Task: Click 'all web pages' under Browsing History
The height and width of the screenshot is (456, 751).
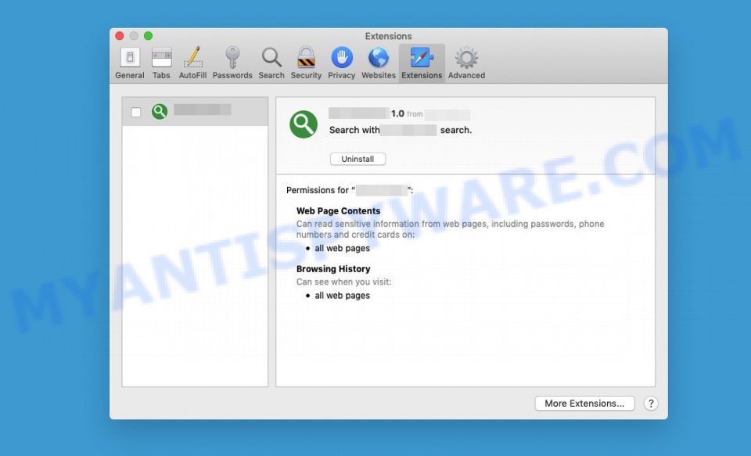Action: click(x=342, y=296)
